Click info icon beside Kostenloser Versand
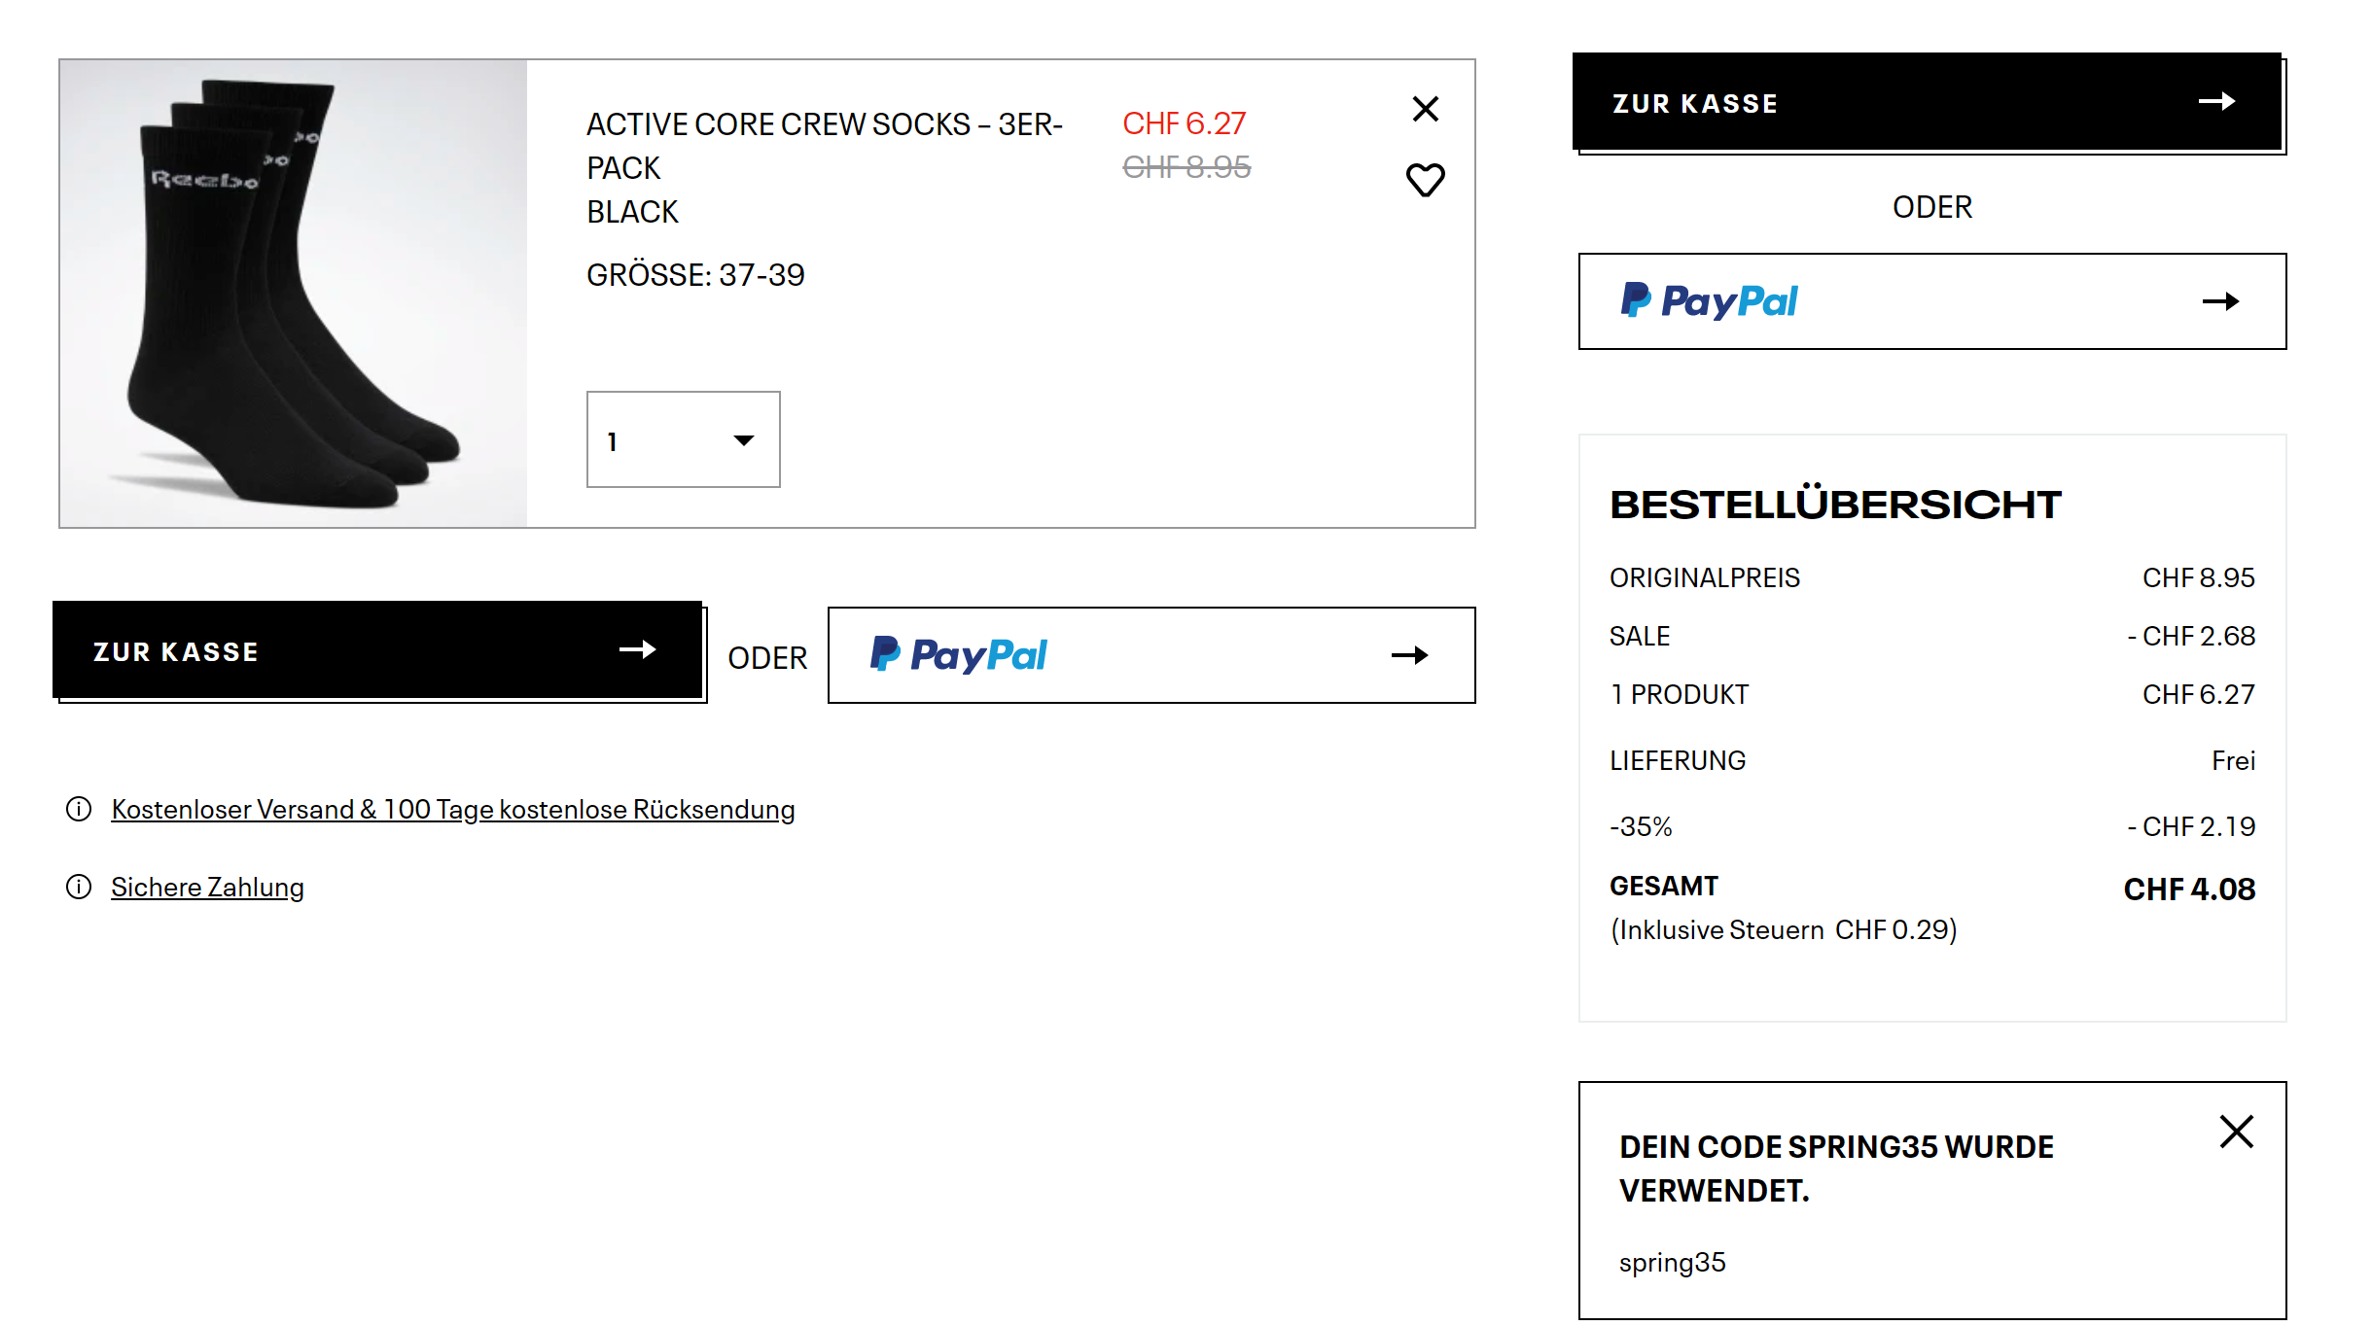The image size is (2372, 1326). pos(79,809)
